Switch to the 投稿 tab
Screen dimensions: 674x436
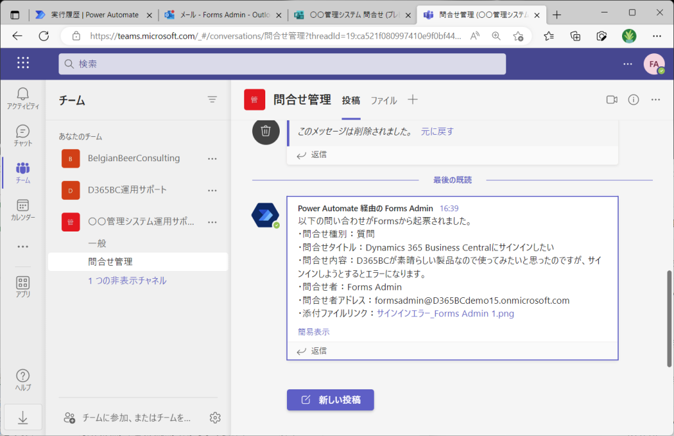(351, 101)
